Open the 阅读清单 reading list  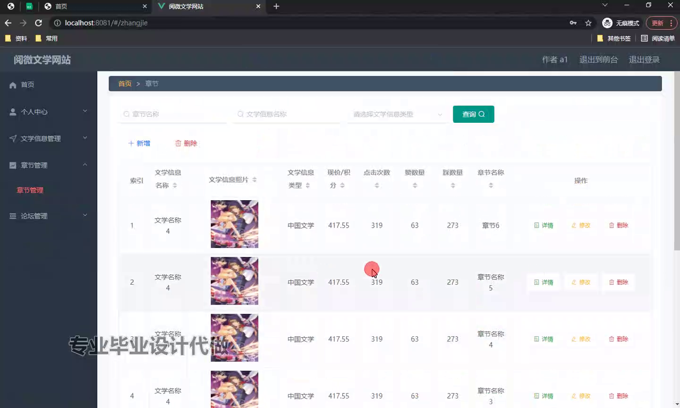click(x=658, y=38)
